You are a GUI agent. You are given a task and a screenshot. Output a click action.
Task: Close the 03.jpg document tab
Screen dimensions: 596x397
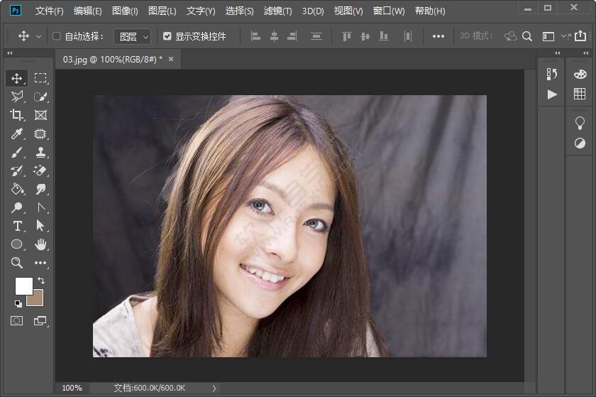coord(171,59)
